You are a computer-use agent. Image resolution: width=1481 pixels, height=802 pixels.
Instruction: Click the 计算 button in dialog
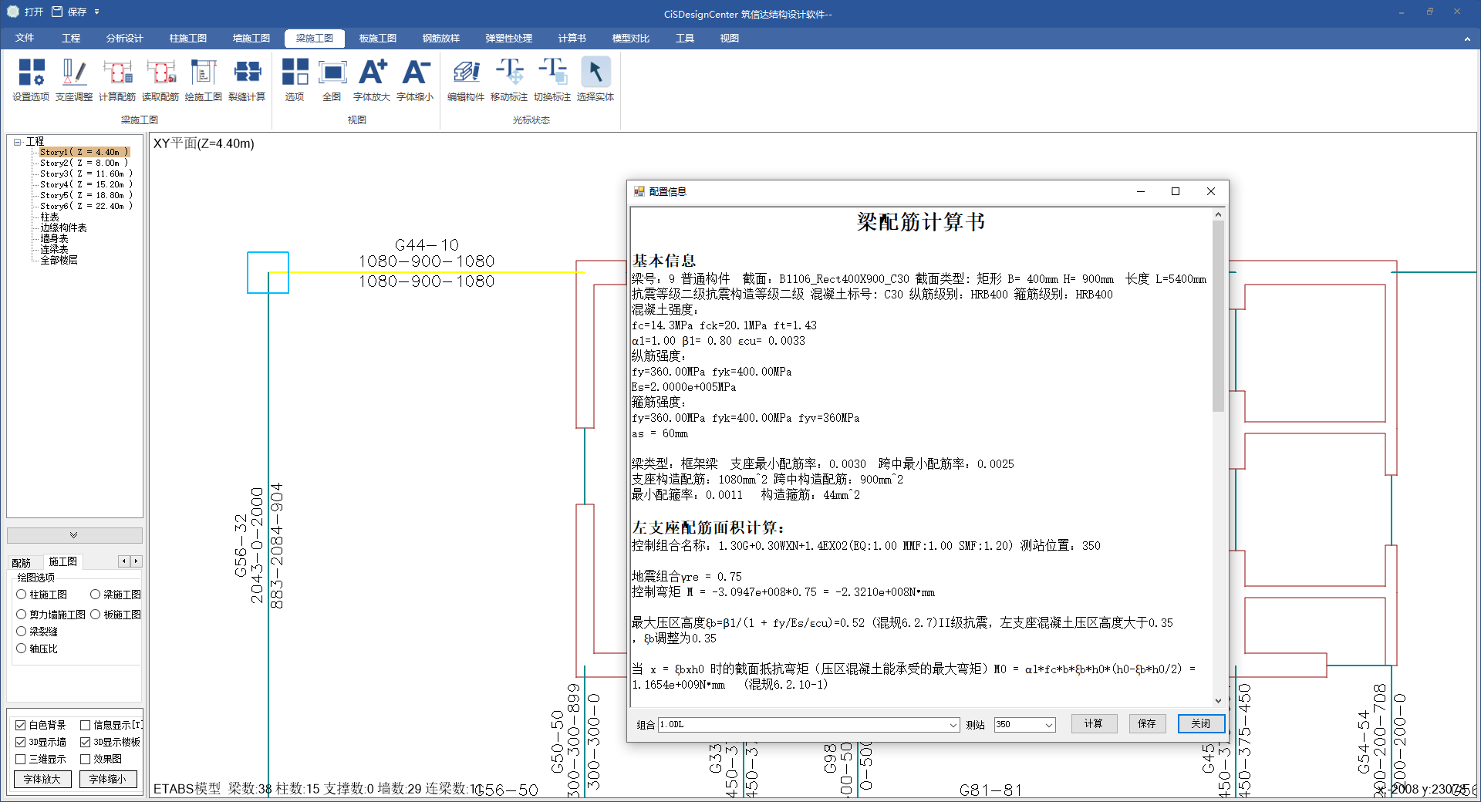(x=1093, y=723)
